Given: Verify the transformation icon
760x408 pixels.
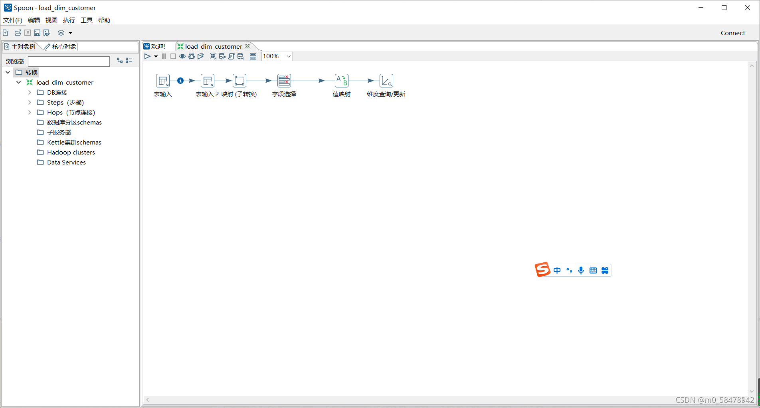Looking at the screenshot, I should (x=213, y=56).
